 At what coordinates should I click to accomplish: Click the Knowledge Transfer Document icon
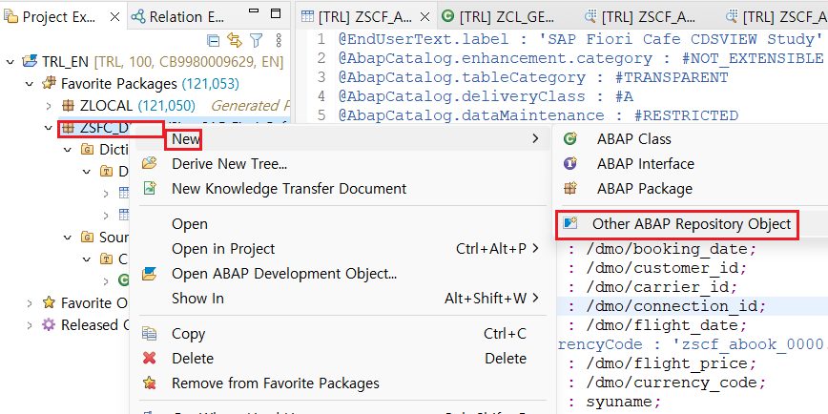[150, 188]
